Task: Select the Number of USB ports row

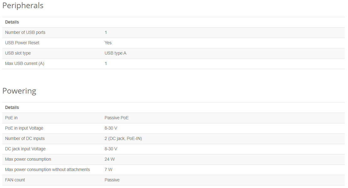Action: pos(174,33)
